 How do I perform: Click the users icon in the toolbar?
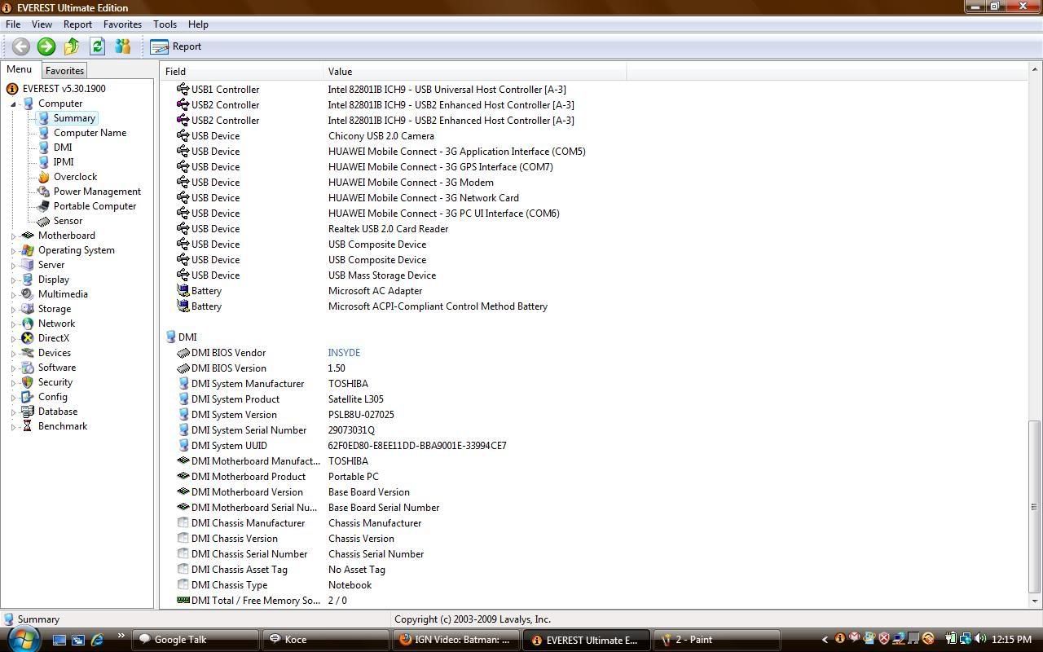(x=122, y=46)
